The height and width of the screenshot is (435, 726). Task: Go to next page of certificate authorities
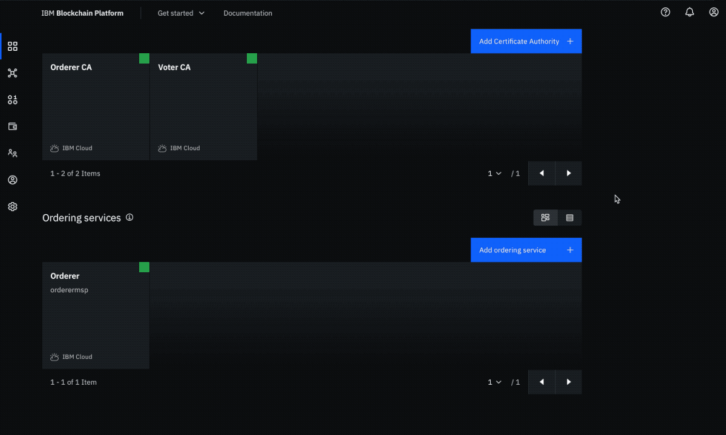(x=569, y=174)
